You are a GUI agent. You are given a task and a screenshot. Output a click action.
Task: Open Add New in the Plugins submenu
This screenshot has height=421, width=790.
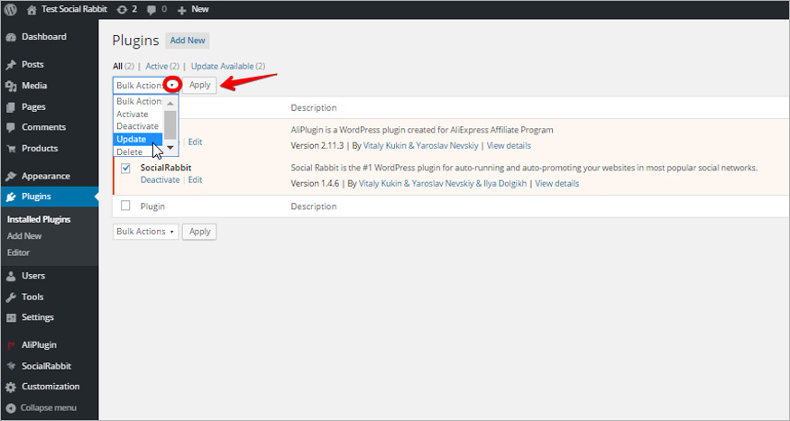click(x=24, y=236)
